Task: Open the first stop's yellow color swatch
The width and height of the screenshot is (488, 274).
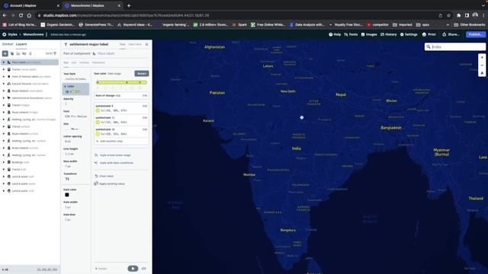Action: tap(98, 110)
